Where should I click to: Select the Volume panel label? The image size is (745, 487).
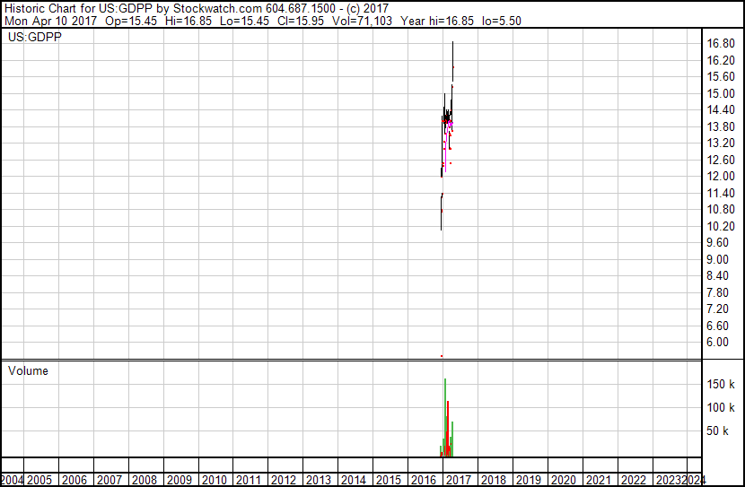click(x=28, y=370)
